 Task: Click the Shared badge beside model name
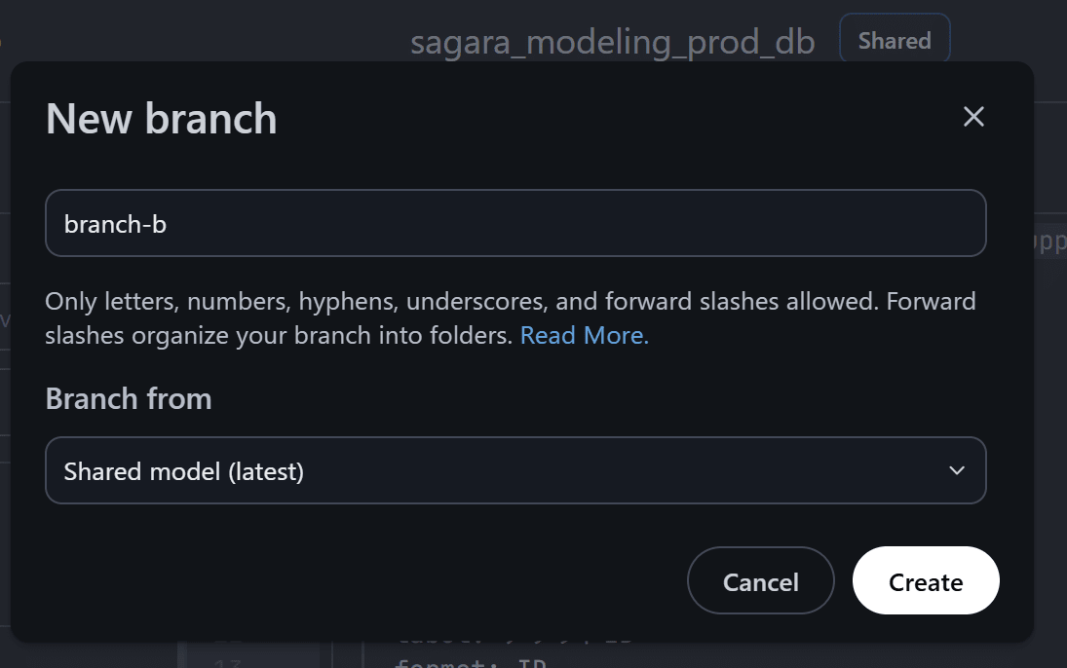(x=894, y=41)
